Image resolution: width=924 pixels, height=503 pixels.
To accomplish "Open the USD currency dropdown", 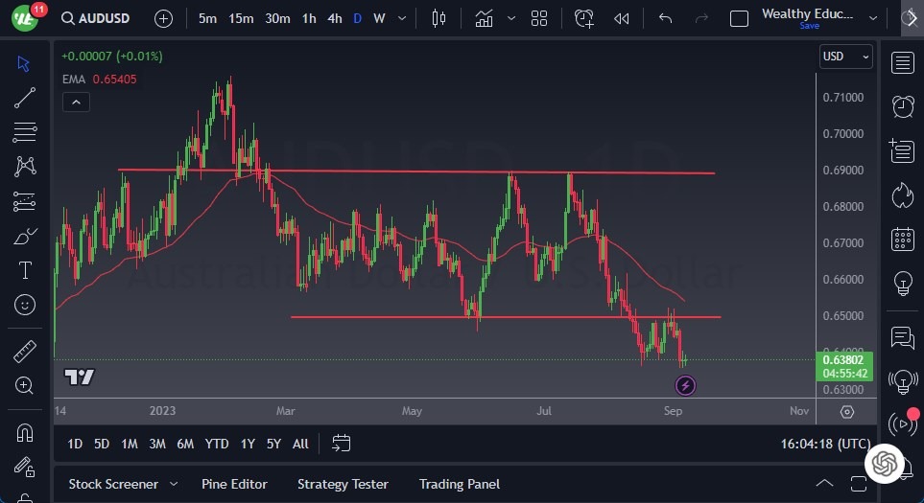I will coord(845,57).
